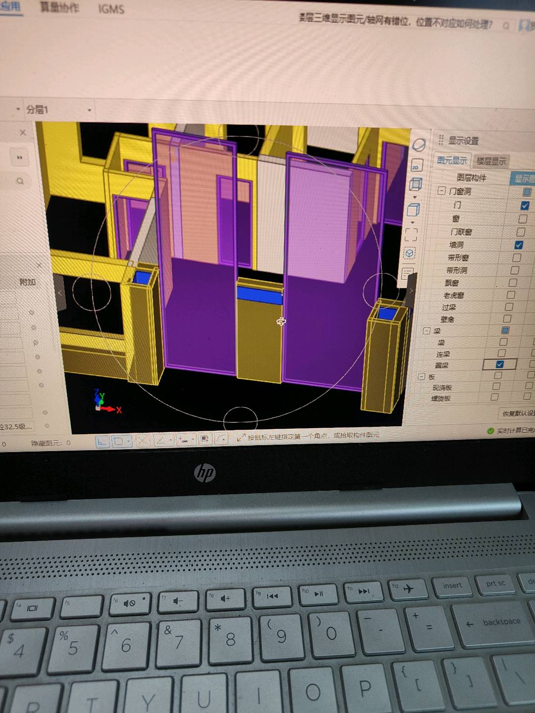Image resolution: width=535 pixels, height=713 pixels.
Task: Activate the orbit rotate view icon
Action: click(x=419, y=145)
